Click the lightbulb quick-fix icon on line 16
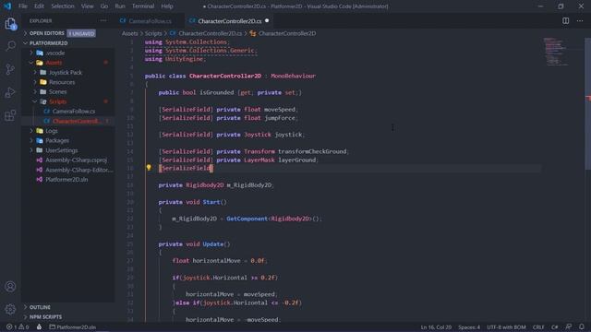The height and width of the screenshot is (332, 591). point(149,168)
